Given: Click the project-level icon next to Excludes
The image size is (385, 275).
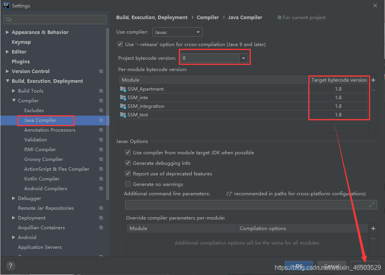Looking at the screenshot, I should click(101, 110).
